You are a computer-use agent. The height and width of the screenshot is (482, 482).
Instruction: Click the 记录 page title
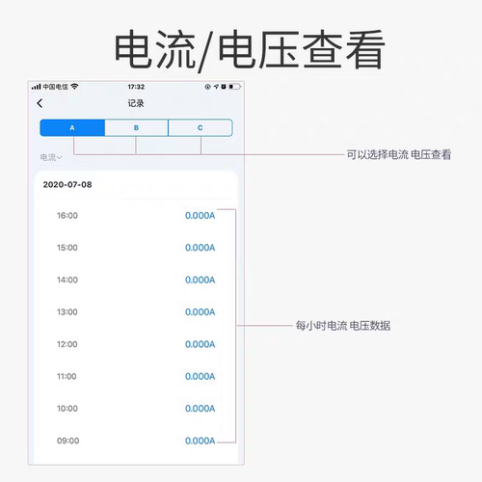(136, 103)
